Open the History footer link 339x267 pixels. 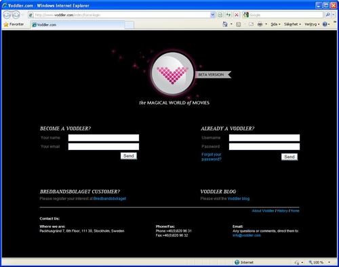[282, 211]
